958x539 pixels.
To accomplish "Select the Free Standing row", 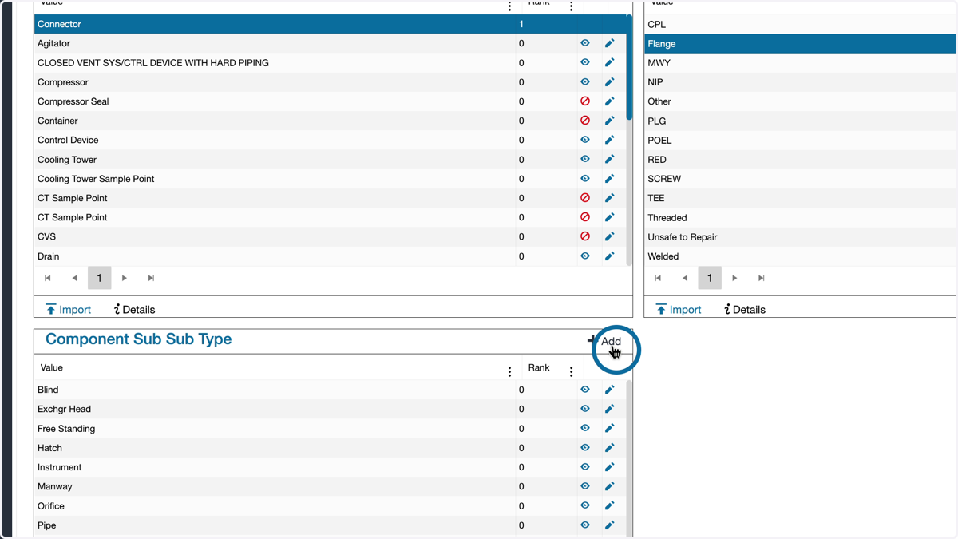I will (331, 429).
